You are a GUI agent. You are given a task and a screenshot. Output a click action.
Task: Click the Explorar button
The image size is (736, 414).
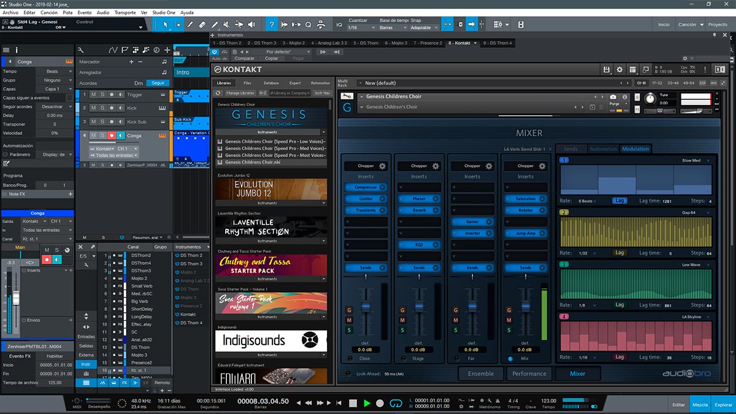coord(723,405)
